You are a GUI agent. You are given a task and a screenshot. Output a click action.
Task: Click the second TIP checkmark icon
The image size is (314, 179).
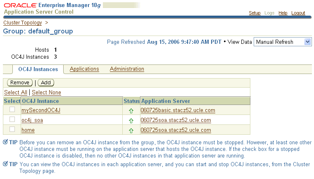coord(5,164)
